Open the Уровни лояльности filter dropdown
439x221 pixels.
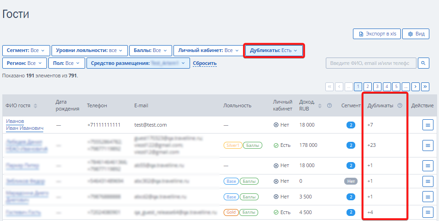(x=90, y=51)
